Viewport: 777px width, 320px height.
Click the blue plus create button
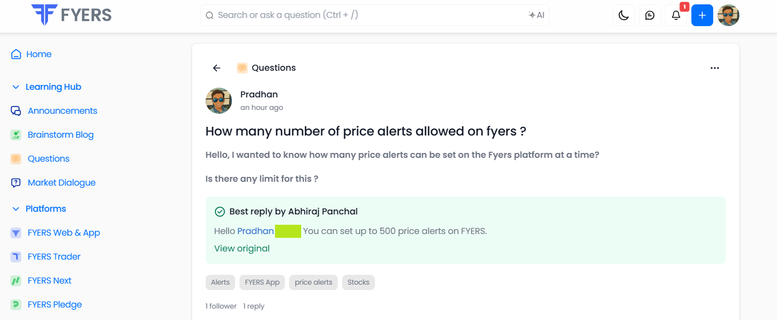(x=702, y=15)
